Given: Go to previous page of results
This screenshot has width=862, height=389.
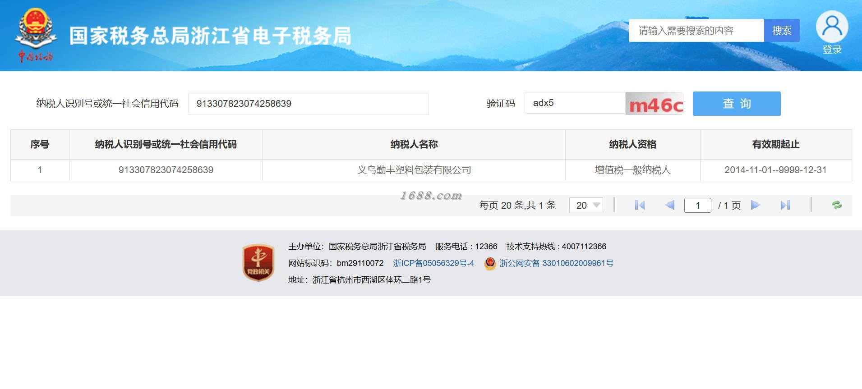Looking at the screenshot, I should (669, 205).
